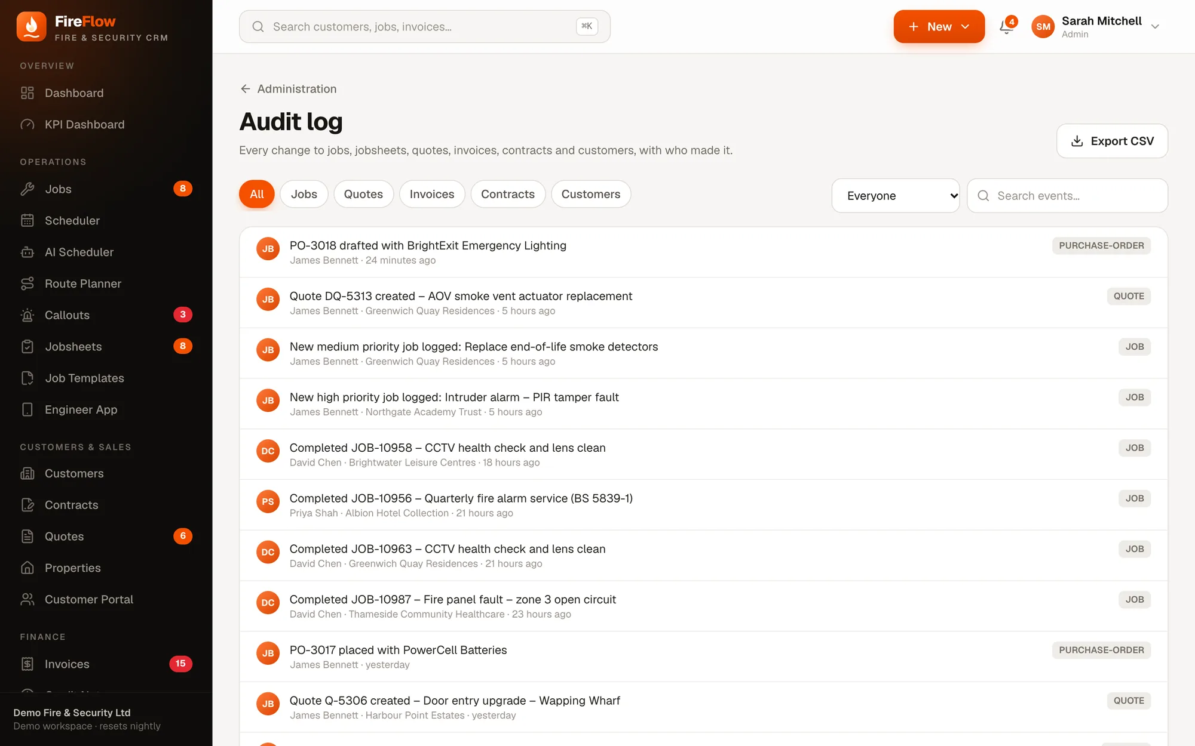The width and height of the screenshot is (1195, 746).
Task: Click the Search events field
Action: [x=1067, y=196]
